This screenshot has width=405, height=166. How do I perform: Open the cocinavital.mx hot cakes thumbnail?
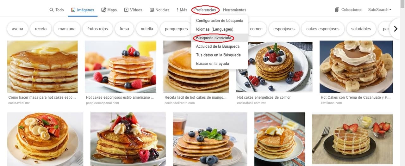42,66
